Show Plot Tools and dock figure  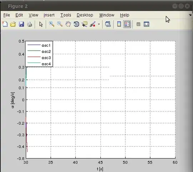point(146,24)
